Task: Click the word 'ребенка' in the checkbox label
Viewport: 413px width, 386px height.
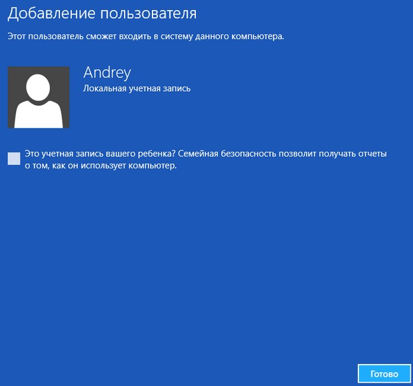Action: [x=158, y=154]
